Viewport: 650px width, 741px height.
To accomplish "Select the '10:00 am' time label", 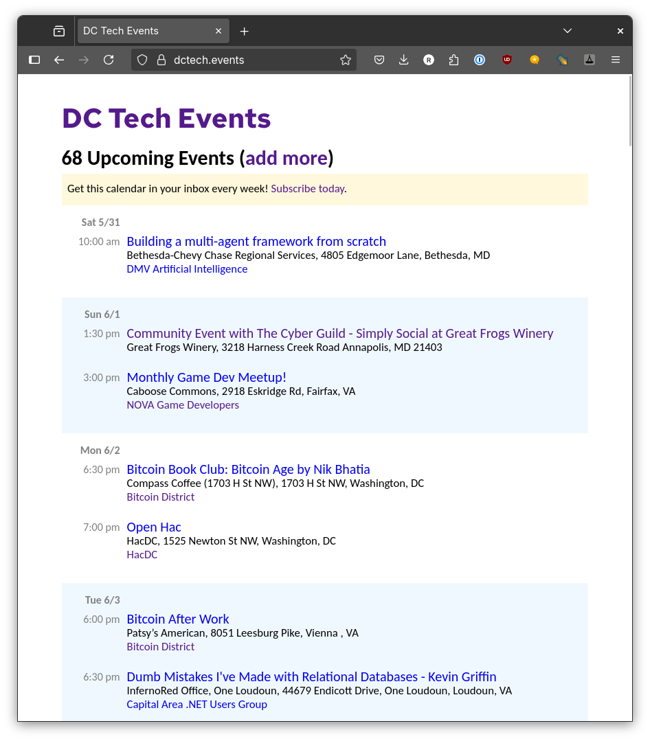I will 99,242.
